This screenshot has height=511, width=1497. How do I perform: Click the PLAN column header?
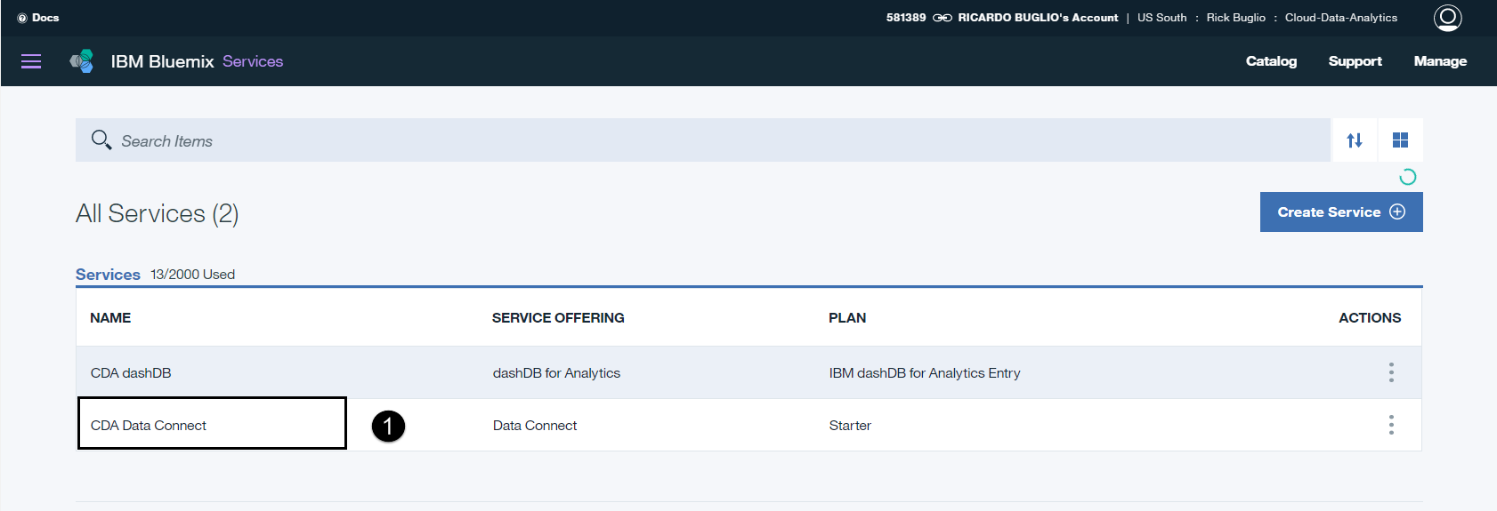tap(847, 318)
